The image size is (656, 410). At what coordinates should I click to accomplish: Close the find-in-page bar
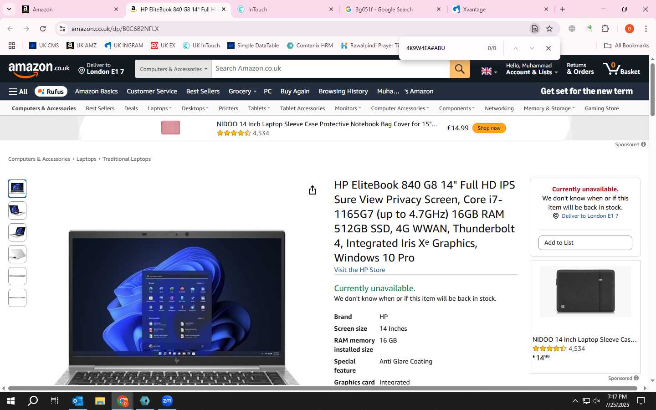pyautogui.click(x=548, y=48)
